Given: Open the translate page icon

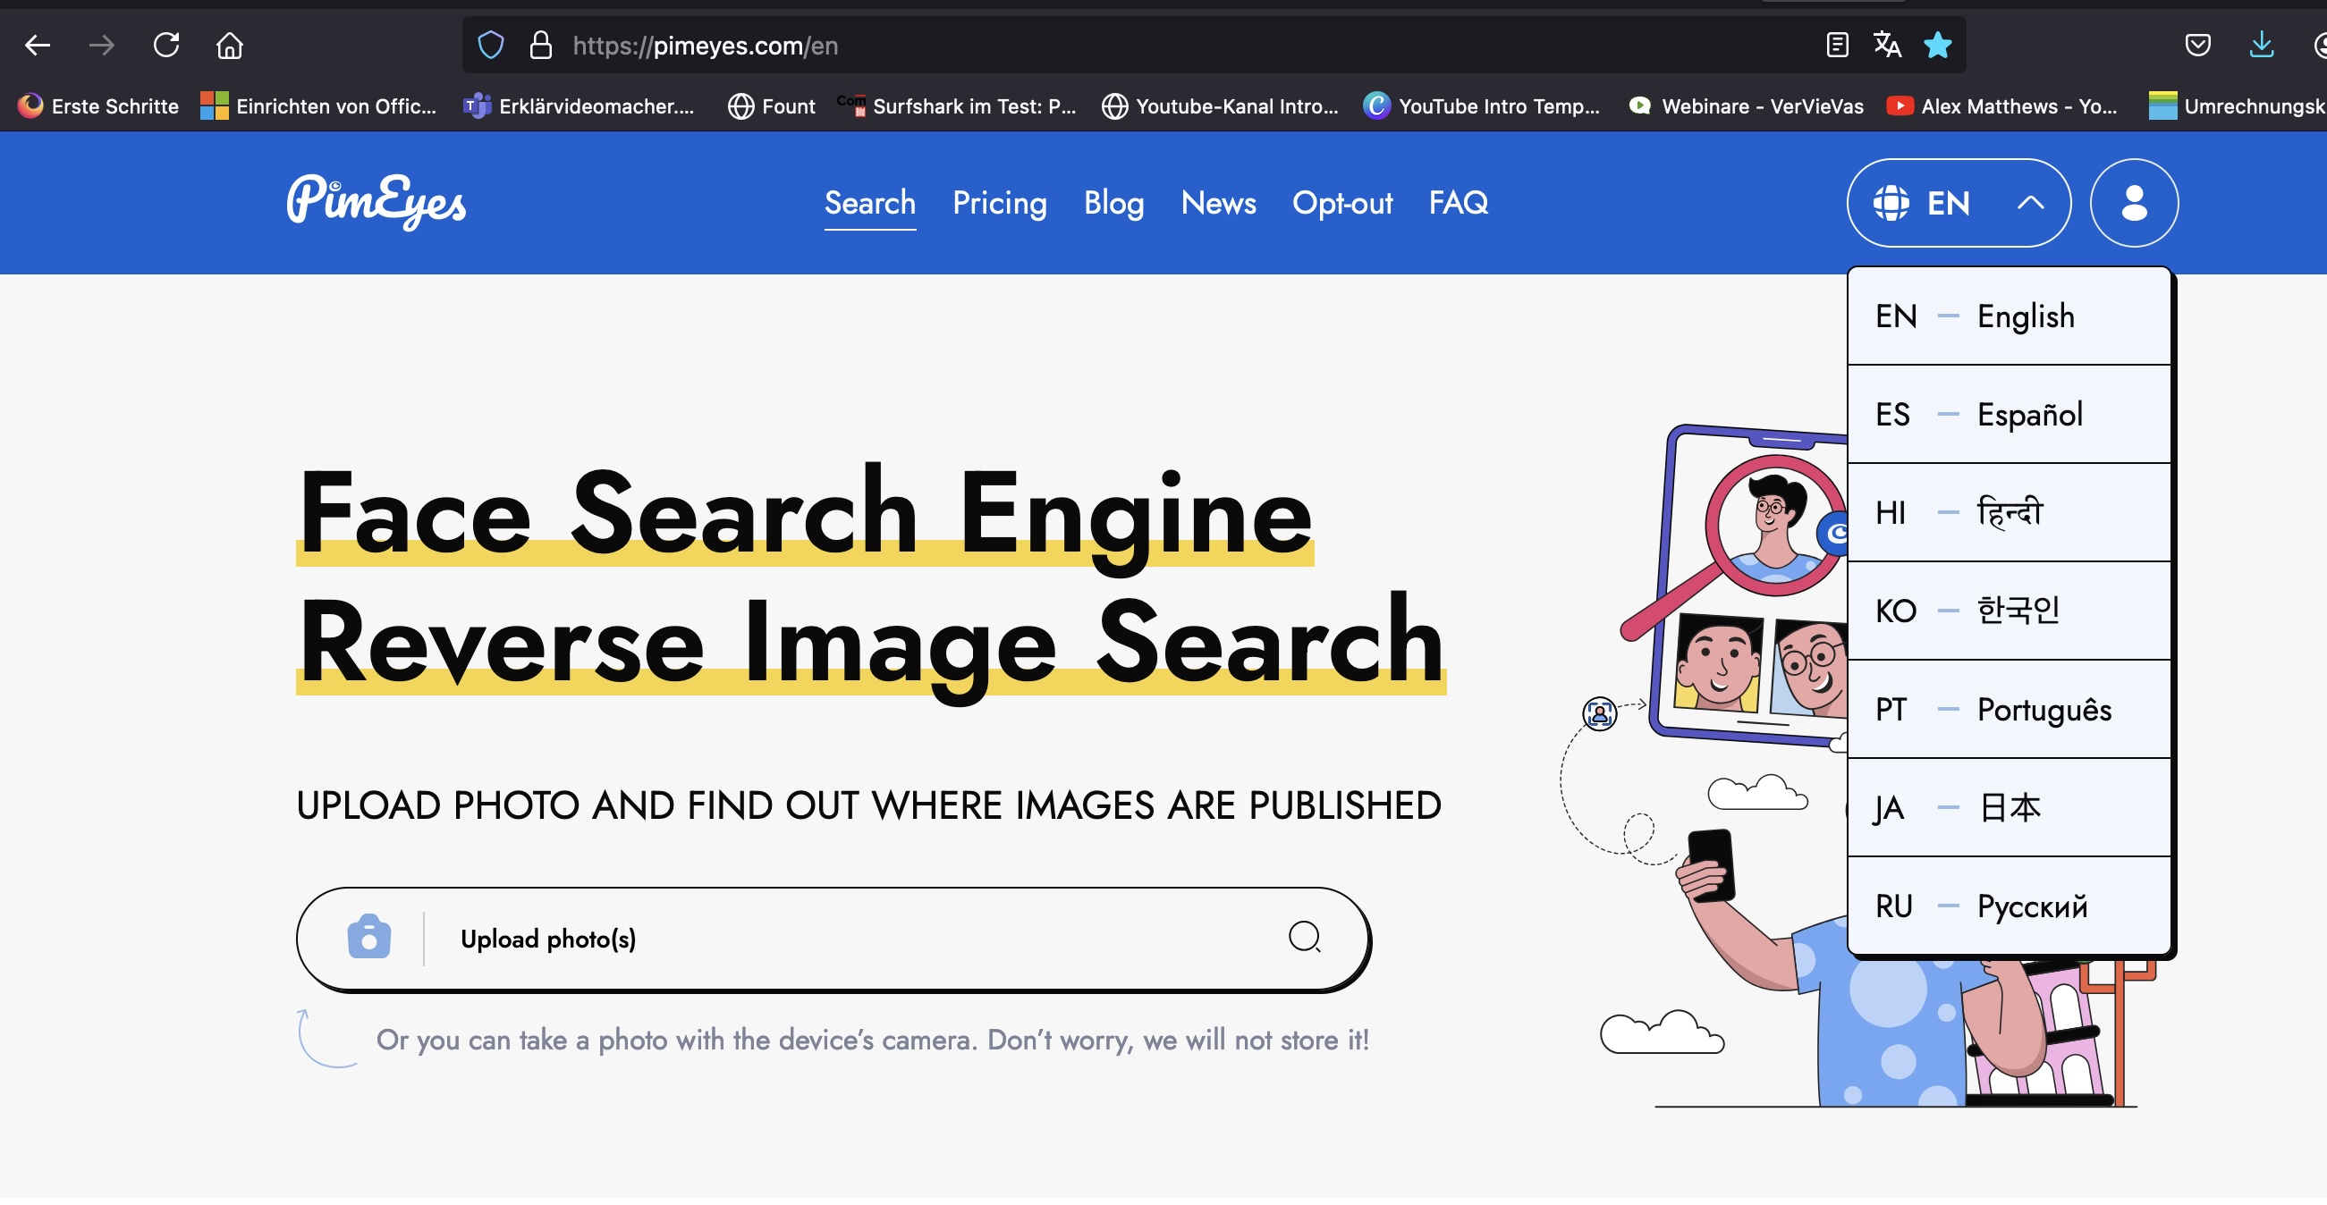Looking at the screenshot, I should tap(1887, 44).
